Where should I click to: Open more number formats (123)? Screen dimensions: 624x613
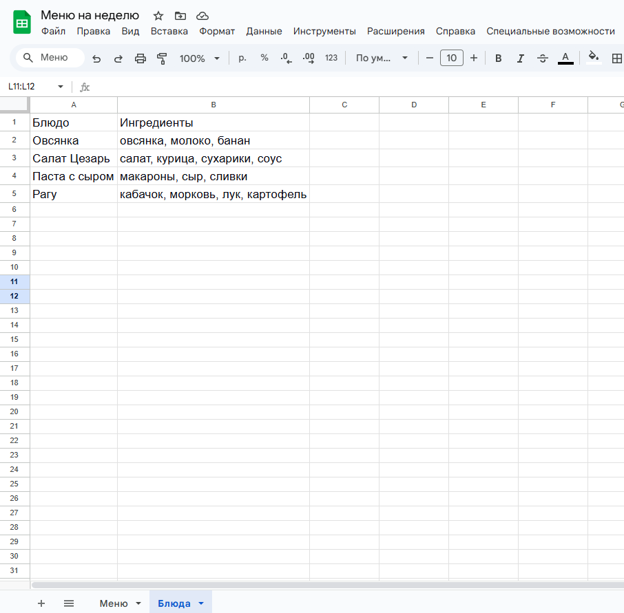tap(331, 58)
